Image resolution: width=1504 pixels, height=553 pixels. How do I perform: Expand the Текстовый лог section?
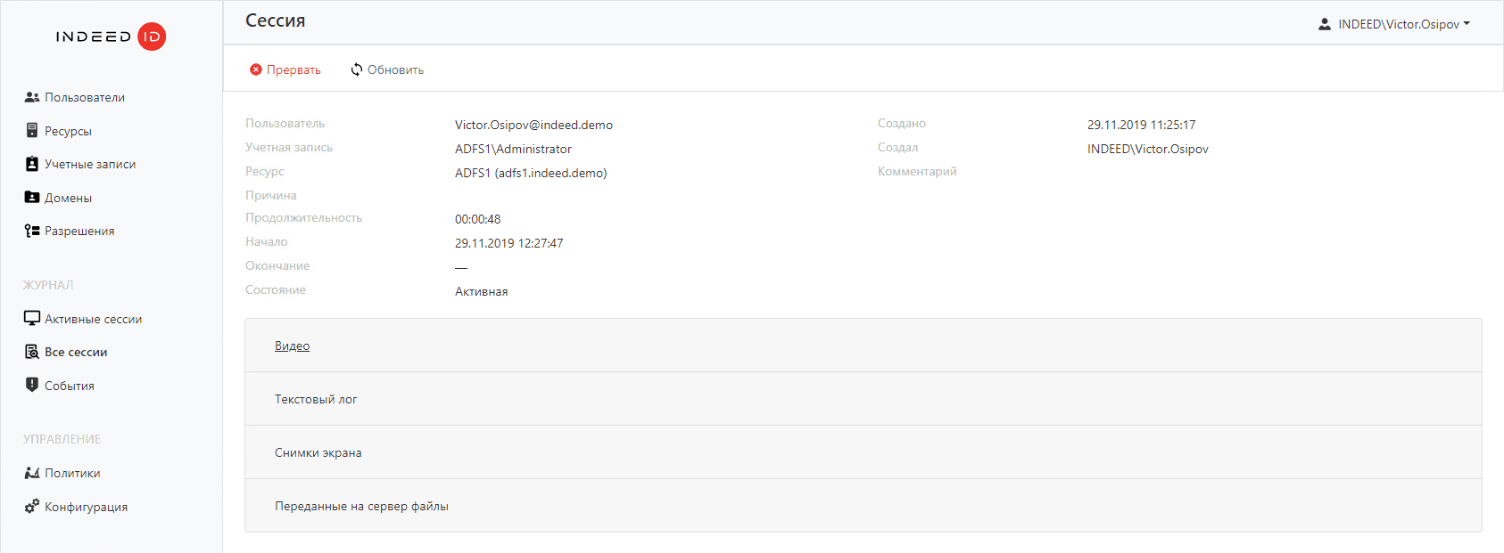[316, 399]
